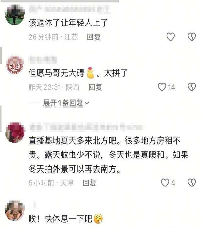This screenshot has width=202, height=228.
Task: Reply to the 昨天 23:31 Shaanxi comment
Action: [95, 87]
